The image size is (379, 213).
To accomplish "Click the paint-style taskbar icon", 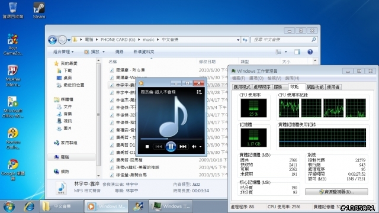I will pyautogui.click(x=138, y=206).
